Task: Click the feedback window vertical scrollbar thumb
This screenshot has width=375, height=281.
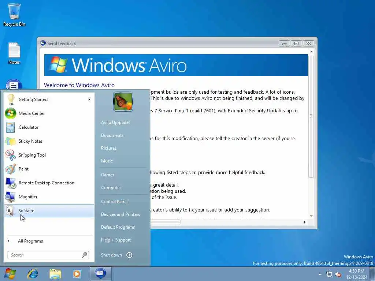Action: click(311, 116)
